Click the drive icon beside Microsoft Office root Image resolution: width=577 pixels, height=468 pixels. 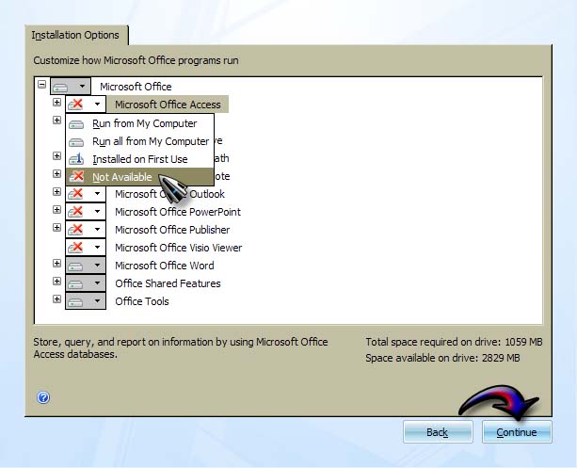61,87
